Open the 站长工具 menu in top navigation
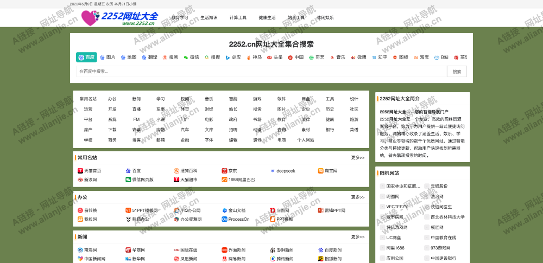Image resolution: width=543 pixels, height=263 pixels. point(296,18)
